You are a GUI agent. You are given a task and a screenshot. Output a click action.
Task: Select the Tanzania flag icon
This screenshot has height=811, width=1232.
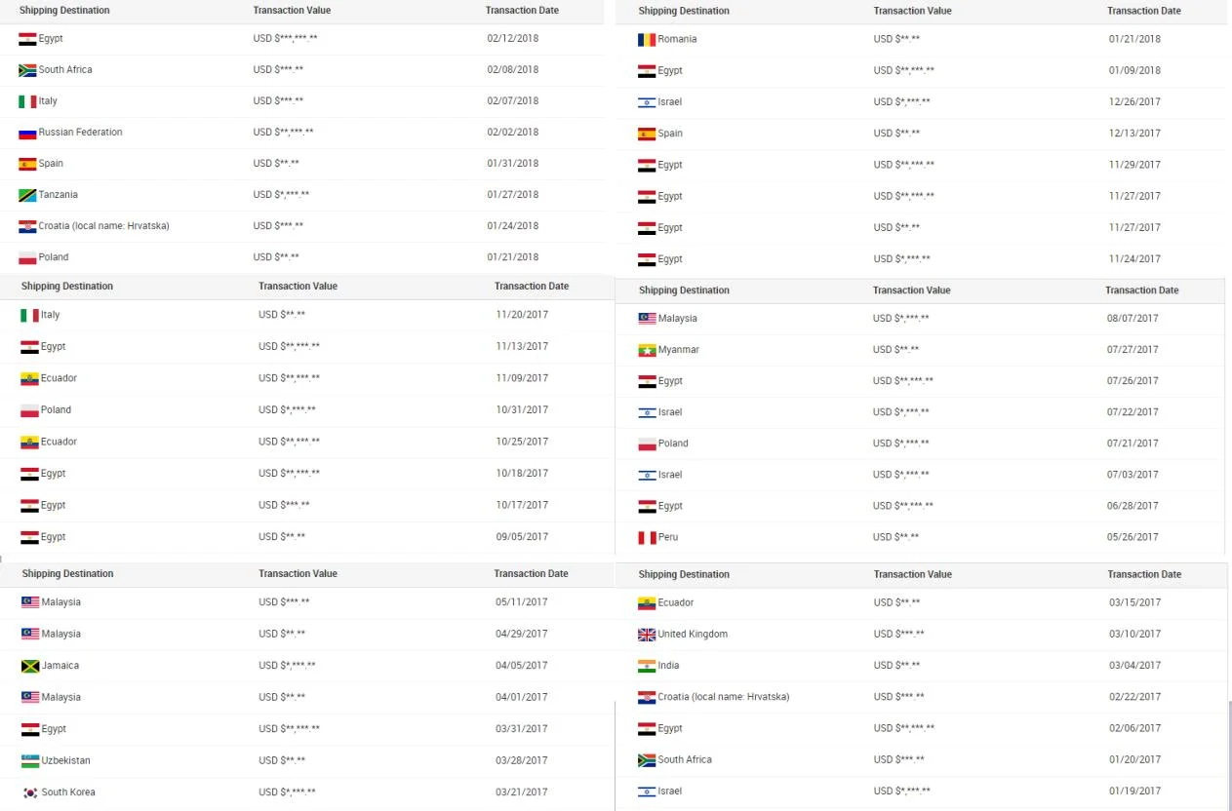(27, 195)
